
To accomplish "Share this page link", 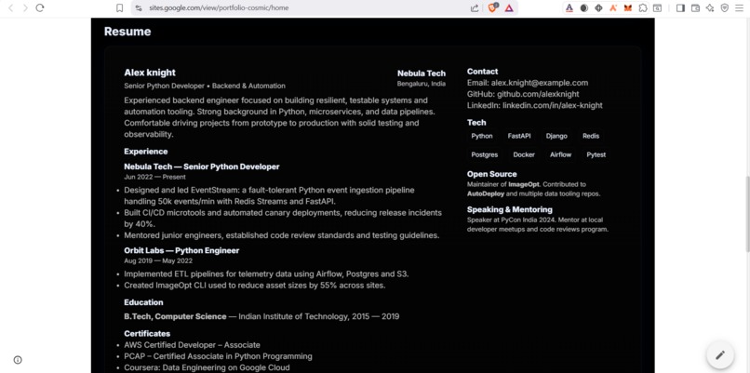I will (475, 8).
